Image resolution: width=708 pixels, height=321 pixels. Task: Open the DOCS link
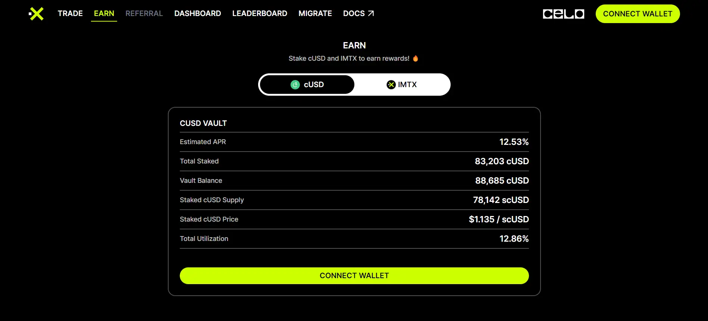[x=354, y=13]
